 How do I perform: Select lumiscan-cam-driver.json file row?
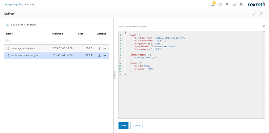(56, 55)
